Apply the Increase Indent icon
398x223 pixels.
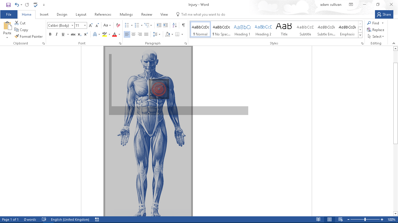(165, 25)
